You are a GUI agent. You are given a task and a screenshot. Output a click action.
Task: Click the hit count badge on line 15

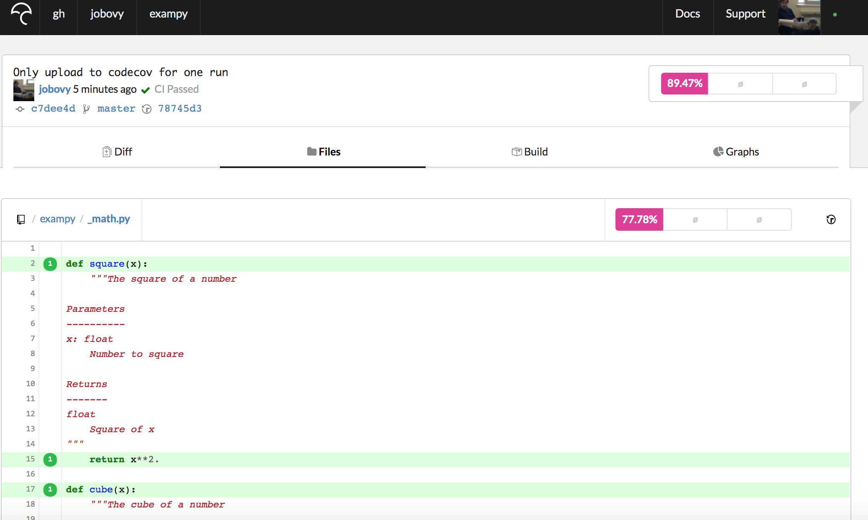[x=49, y=459]
